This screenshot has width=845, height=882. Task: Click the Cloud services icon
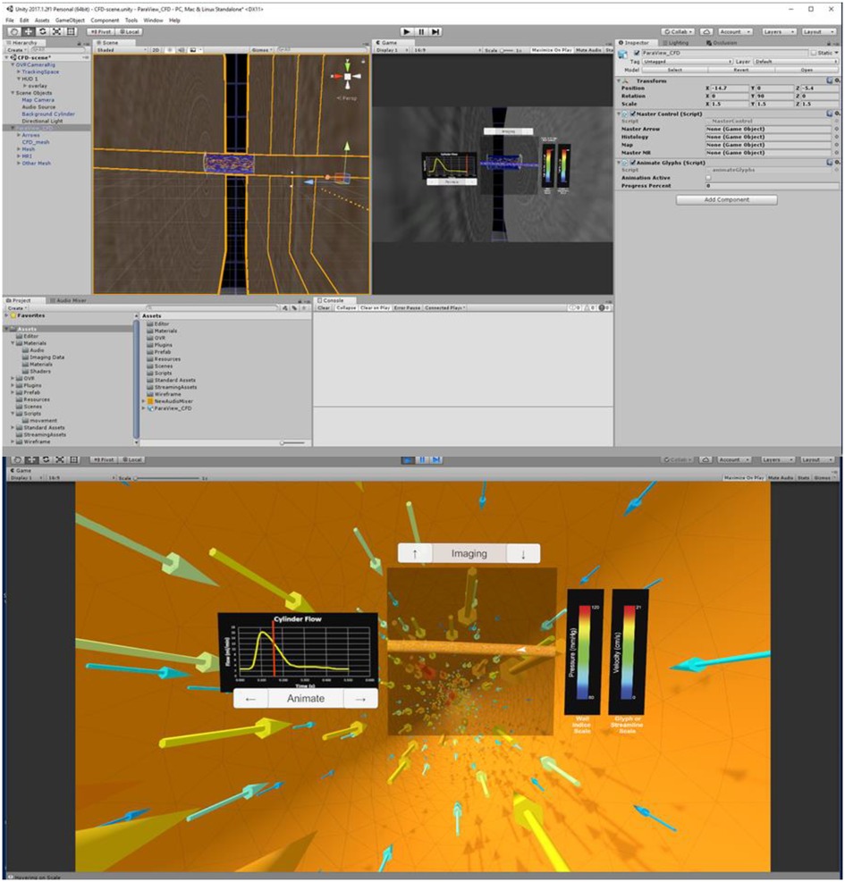point(707,32)
